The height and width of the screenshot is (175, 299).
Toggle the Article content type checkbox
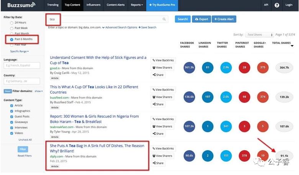[11, 105]
